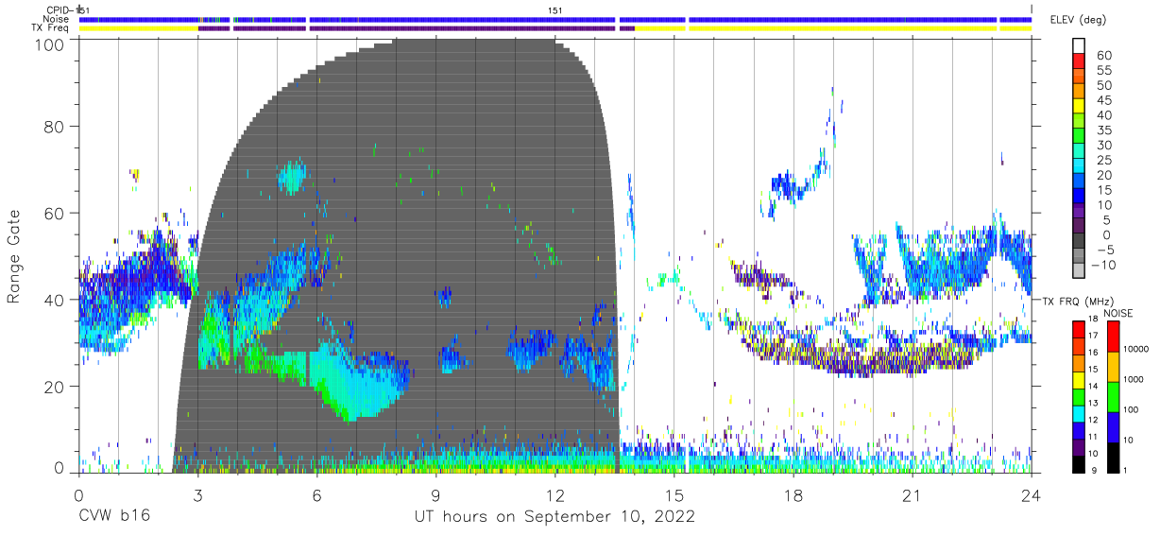Click the green 13–14 segment on TX FRQ colorbar
Screen dimensions: 1160x536
click(x=1079, y=396)
